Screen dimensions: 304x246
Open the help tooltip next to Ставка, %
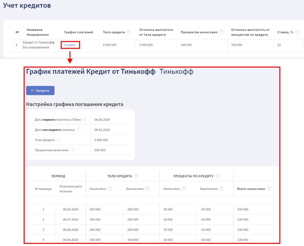point(297,32)
